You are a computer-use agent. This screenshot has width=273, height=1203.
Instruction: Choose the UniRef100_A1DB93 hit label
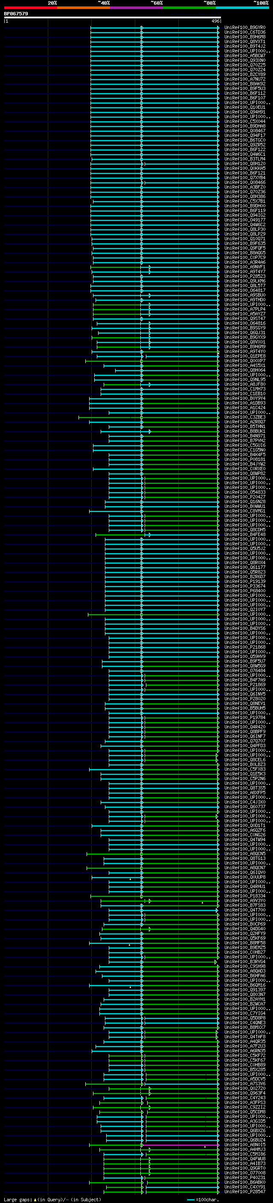[245, 402]
